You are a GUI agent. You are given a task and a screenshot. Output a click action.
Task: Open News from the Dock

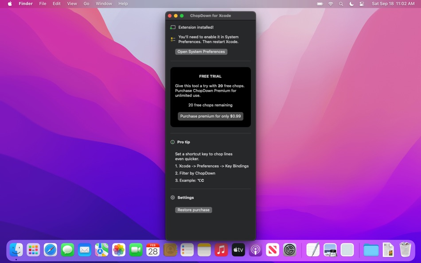(x=273, y=250)
